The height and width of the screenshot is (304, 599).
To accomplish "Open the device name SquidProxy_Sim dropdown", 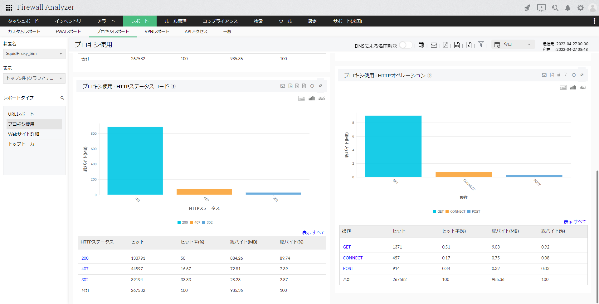I will [x=61, y=54].
